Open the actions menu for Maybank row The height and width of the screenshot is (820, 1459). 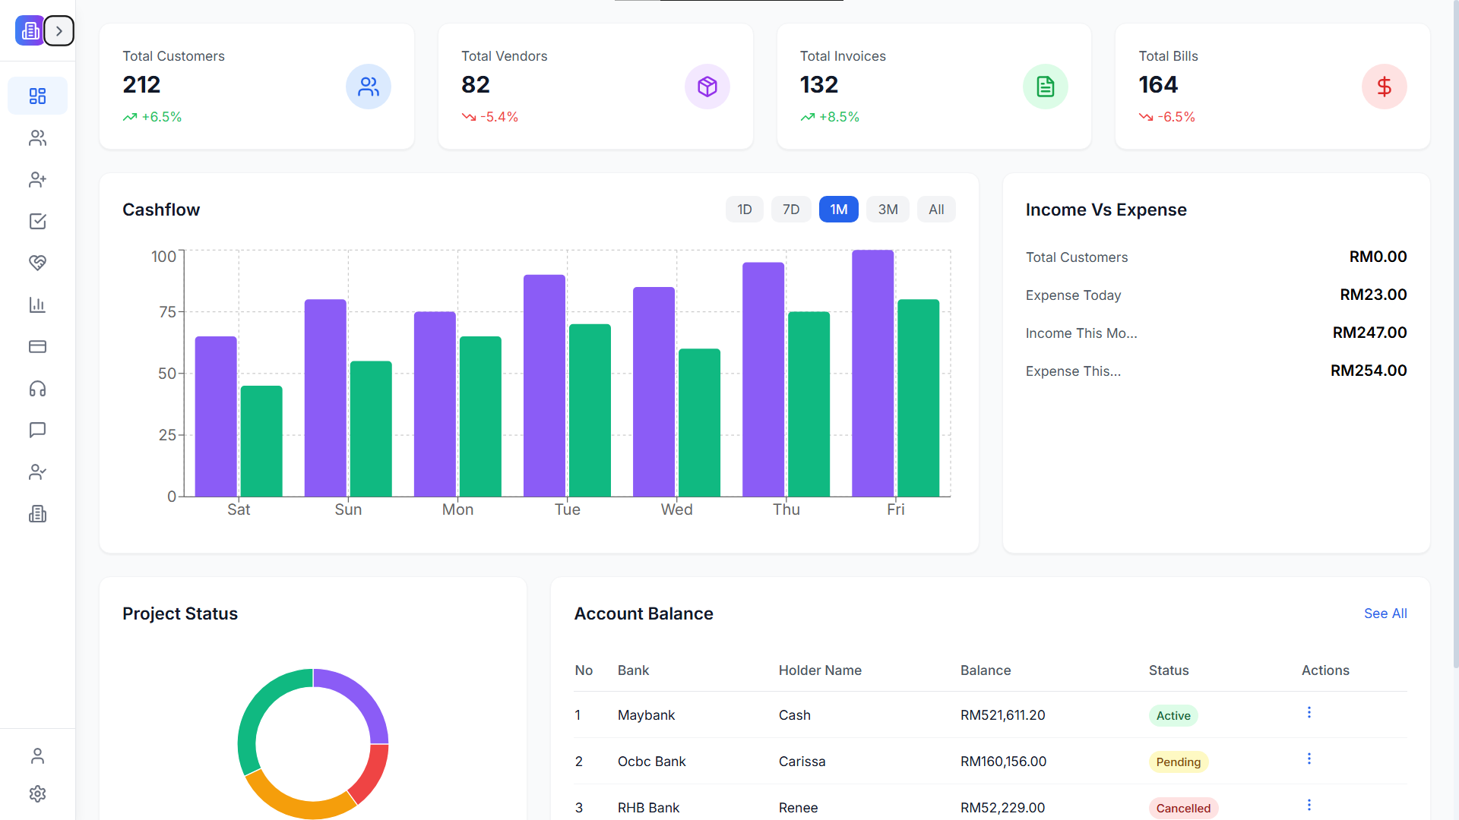coord(1309,712)
